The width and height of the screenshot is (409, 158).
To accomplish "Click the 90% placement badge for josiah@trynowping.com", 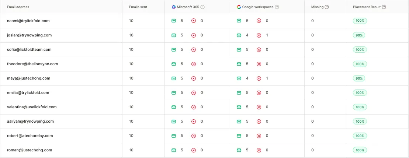I will (x=359, y=35).
